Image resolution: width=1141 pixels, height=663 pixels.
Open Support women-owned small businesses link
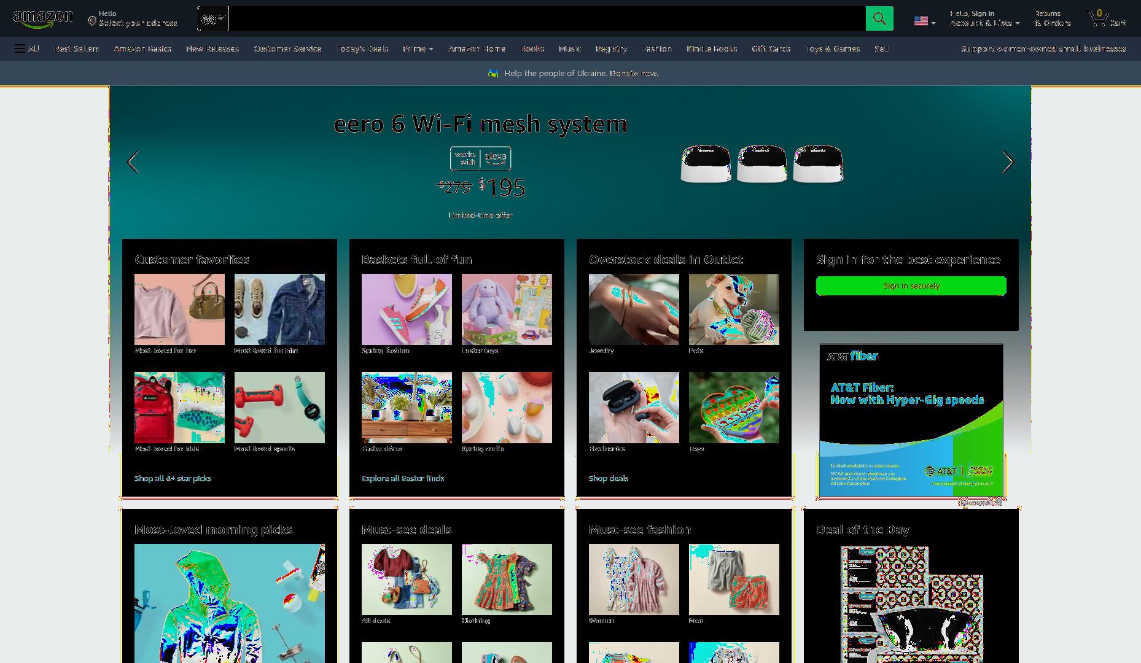(1043, 48)
